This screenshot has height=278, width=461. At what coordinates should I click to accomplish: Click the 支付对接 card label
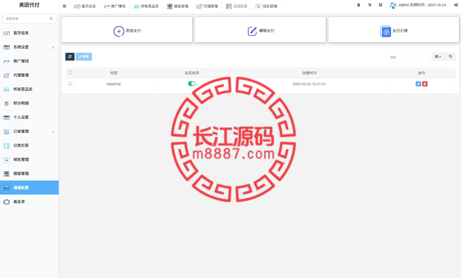tap(400, 31)
